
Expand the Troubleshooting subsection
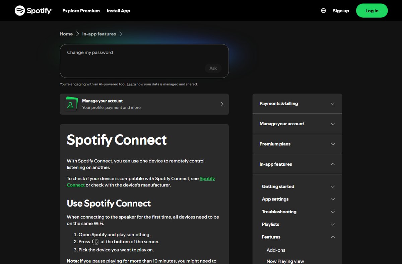298,212
